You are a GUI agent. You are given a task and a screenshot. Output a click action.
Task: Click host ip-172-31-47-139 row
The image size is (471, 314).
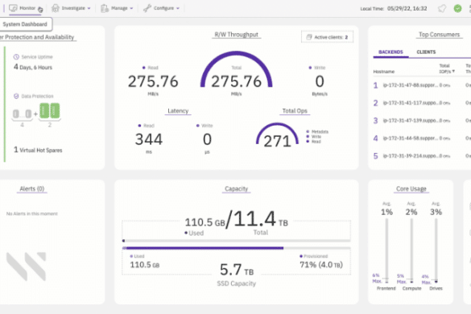click(x=422, y=121)
